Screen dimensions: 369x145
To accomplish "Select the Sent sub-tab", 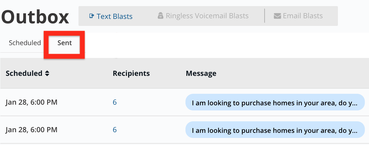I will pos(65,43).
